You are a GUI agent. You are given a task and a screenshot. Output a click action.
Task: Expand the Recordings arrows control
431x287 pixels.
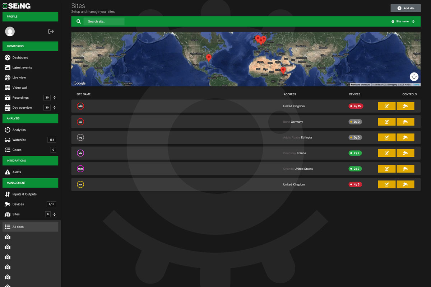pyautogui.click(x=55, y=97)
